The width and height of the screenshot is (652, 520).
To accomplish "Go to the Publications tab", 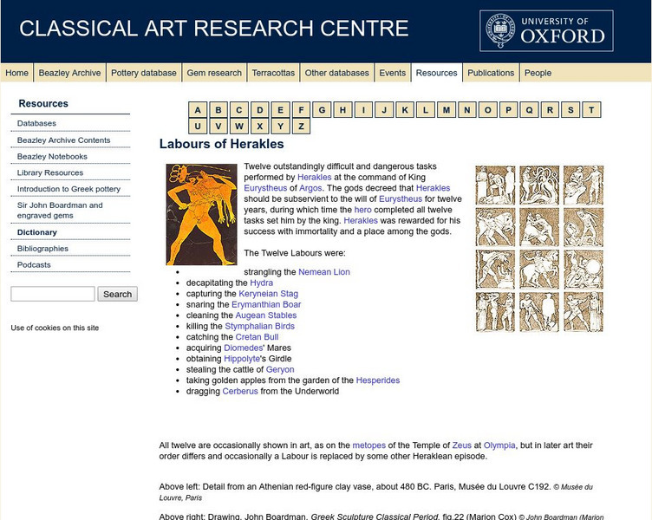I will 491,73.
